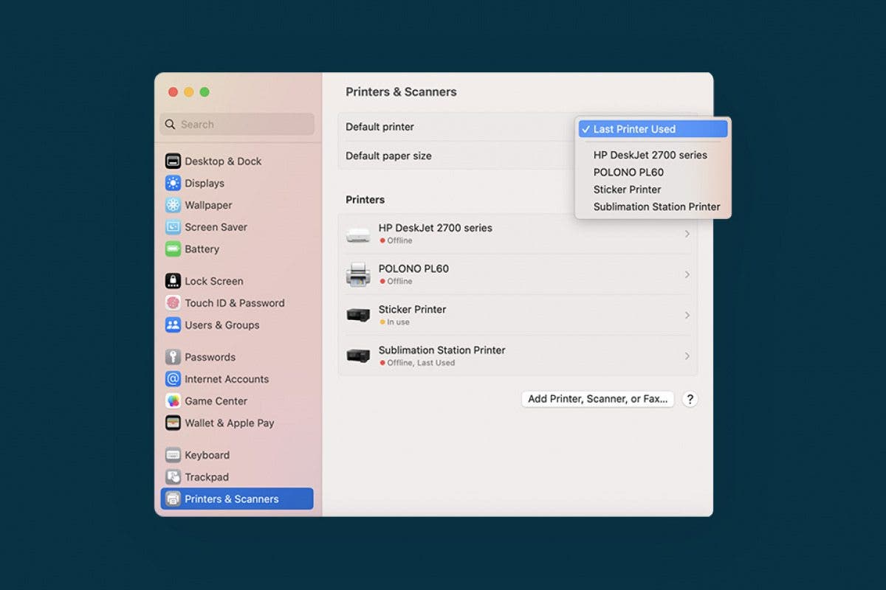
Task: Open the Battery settings icon
Action: [x=173, y=249]
